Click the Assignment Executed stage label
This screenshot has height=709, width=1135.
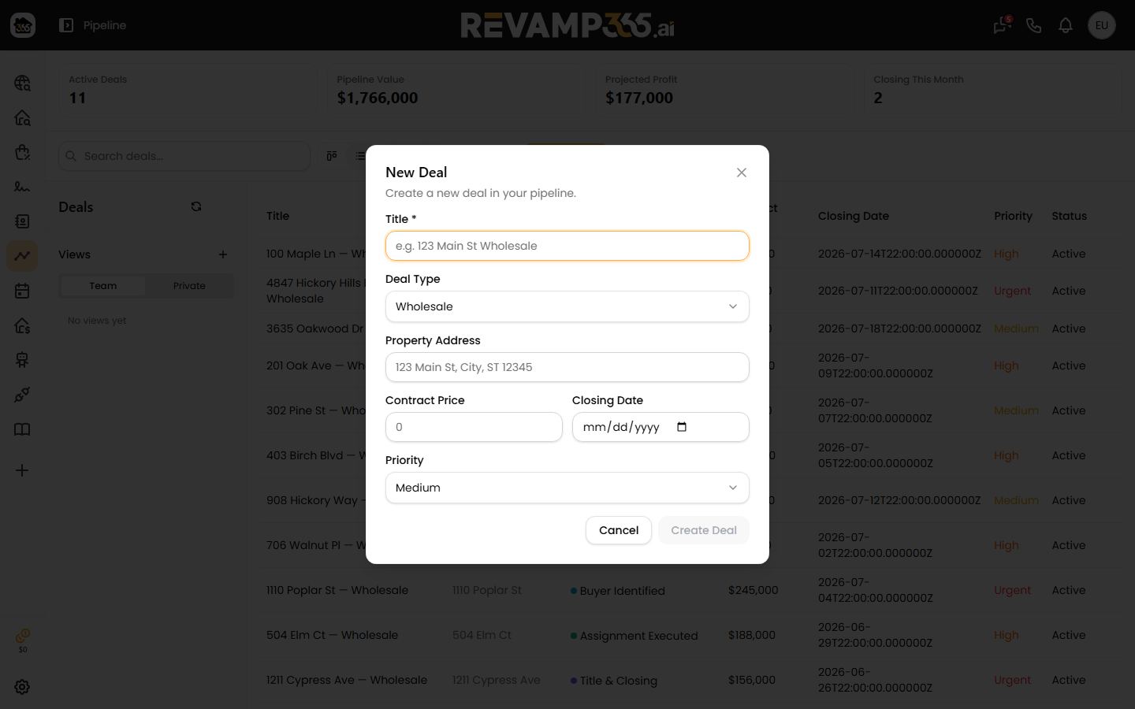tap(639, 636)
